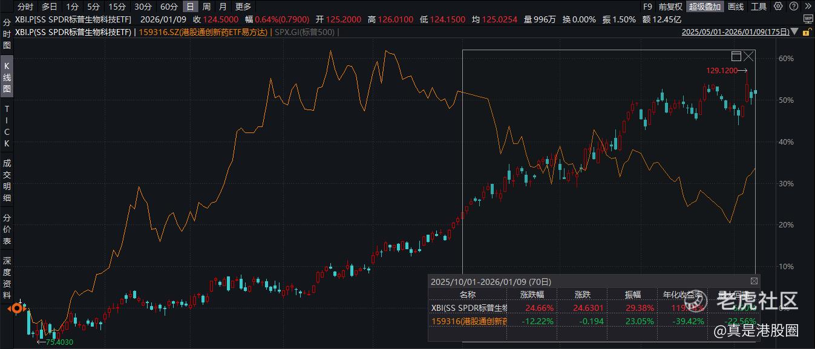Click the 量 996万 volume value
815x349 pixels.
pyautogui.click(x=541, y=19)
